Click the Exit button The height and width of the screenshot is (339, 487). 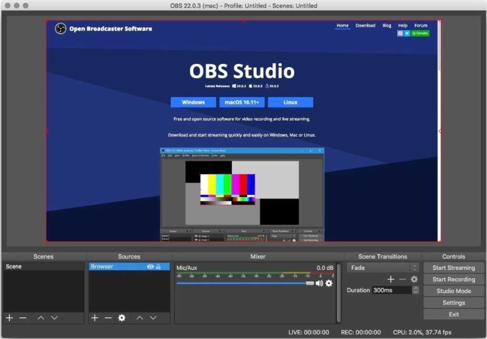click(x=454, y=314)
